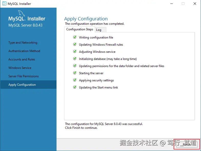Click the check icon for Applying security settings
This screenshot has width=201, height=151.
[x=75, y=80]
